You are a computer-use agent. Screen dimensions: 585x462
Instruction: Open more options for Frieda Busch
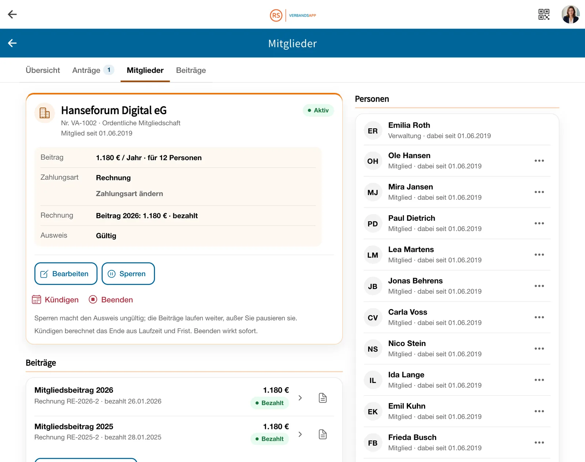click(x=539, y=443)
